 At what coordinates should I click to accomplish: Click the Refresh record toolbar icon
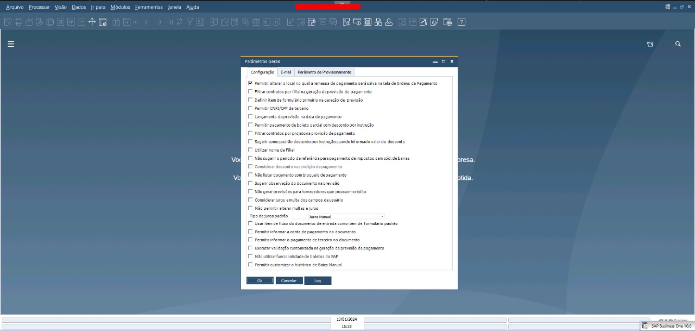[179, 22]
